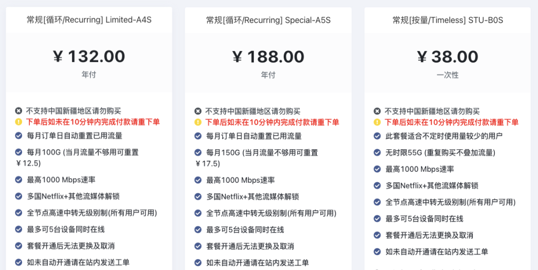Select the Limited-A4S plan title
The width and height of the screenshot is (538, 270).
pyautogui.click(x=89, y=20)
